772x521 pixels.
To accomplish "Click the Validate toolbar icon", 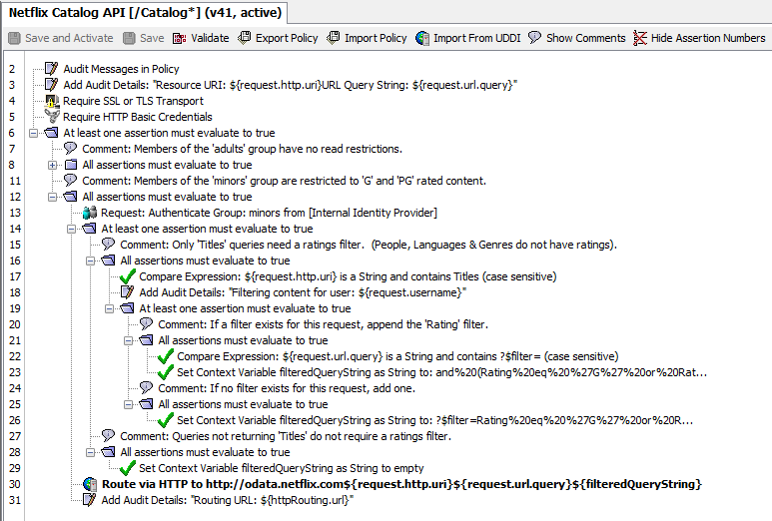I will 180,38.
